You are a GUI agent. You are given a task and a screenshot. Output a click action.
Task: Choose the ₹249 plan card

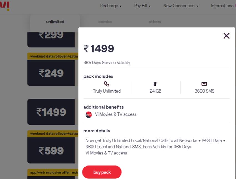pyautogui.click(x=51, y=73)
